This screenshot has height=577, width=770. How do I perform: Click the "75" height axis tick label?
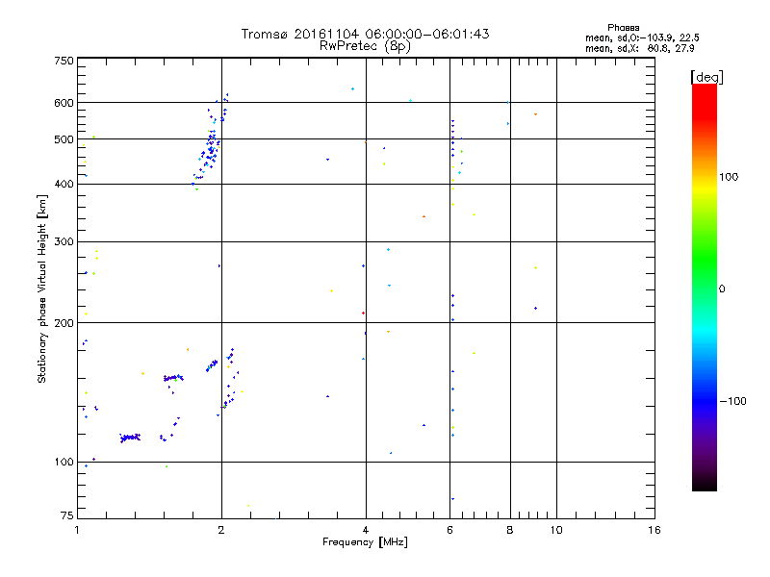[67, 515]
